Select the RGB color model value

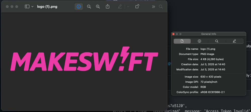(x=203, y=87)
